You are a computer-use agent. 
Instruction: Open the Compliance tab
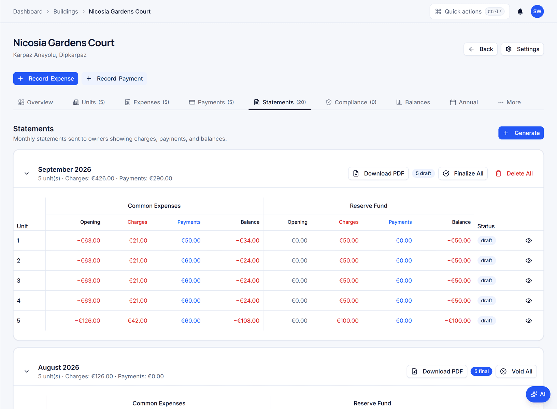[351, 102]
